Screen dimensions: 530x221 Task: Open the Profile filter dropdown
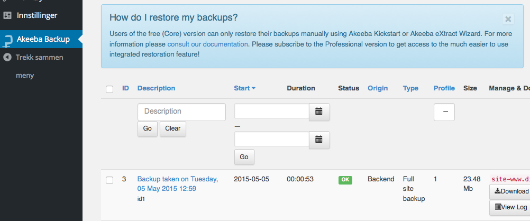click(x=444, y=112)
